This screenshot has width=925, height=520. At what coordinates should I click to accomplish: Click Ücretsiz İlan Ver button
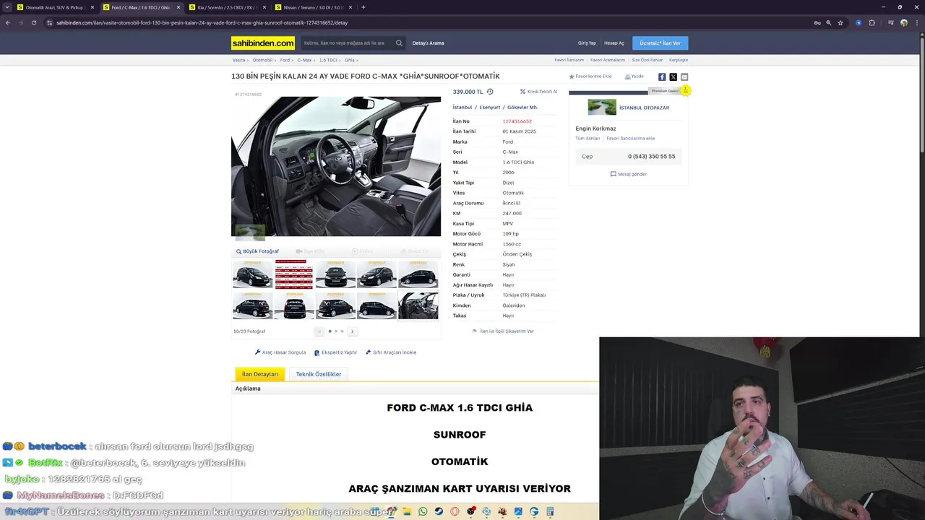[x=660, y=43]
